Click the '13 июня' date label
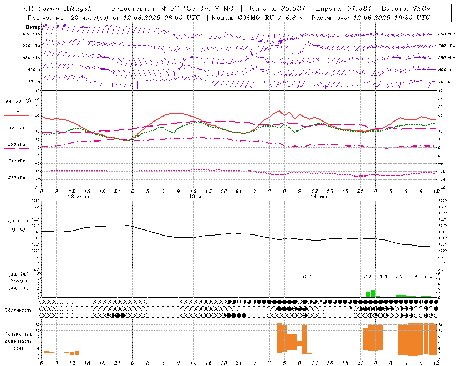 [x=200, y=197]
